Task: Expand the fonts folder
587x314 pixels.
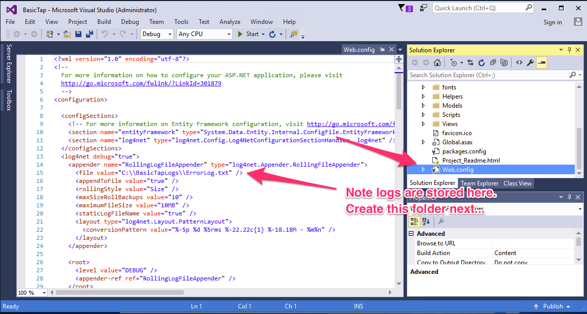Action: coord(423,87)
